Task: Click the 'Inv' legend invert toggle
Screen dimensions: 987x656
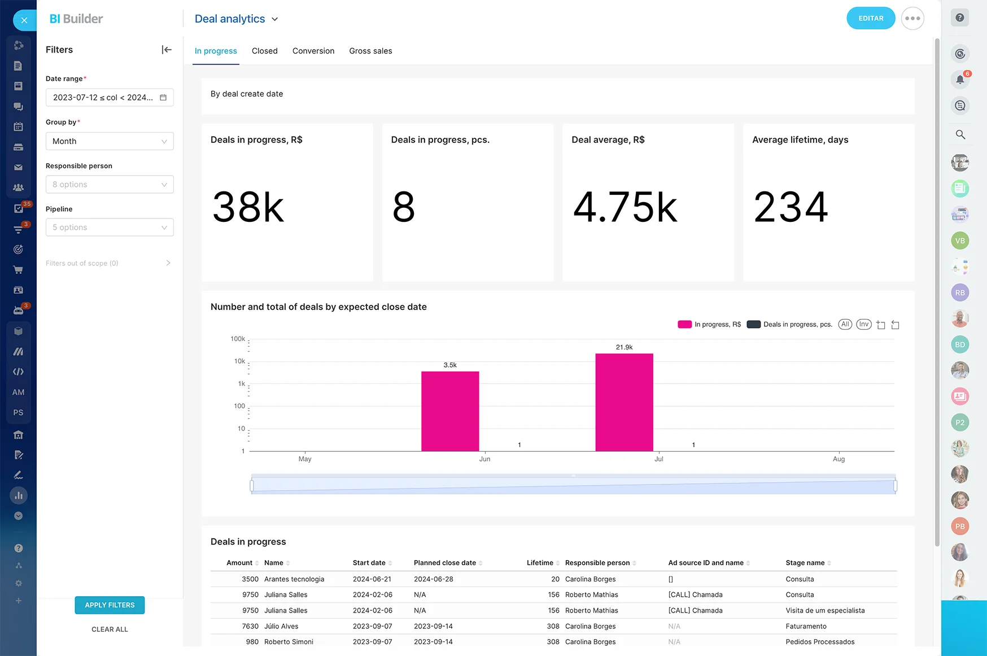Action: pos(864,325)
